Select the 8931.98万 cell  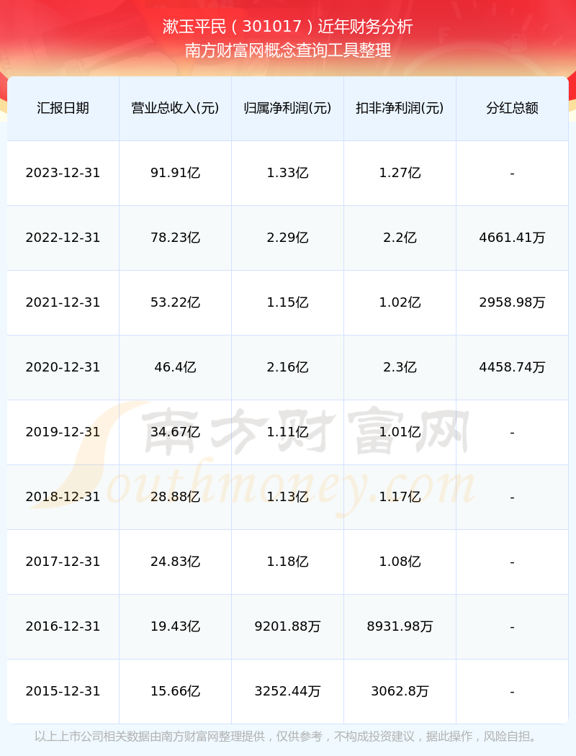pos(400,627)
